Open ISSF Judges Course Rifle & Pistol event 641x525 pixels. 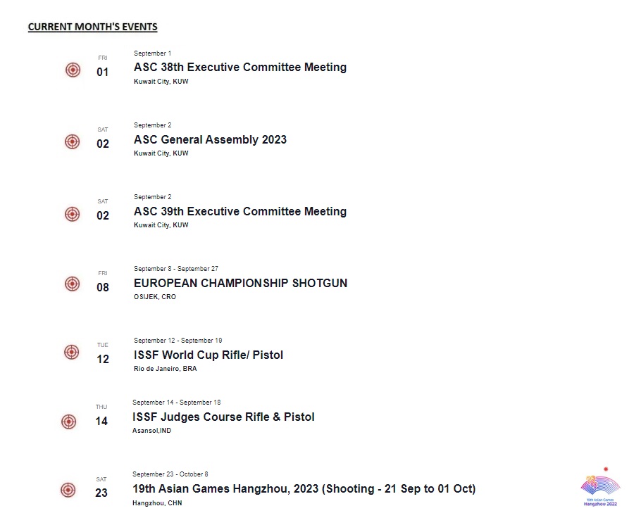click(x=223, y=417)
